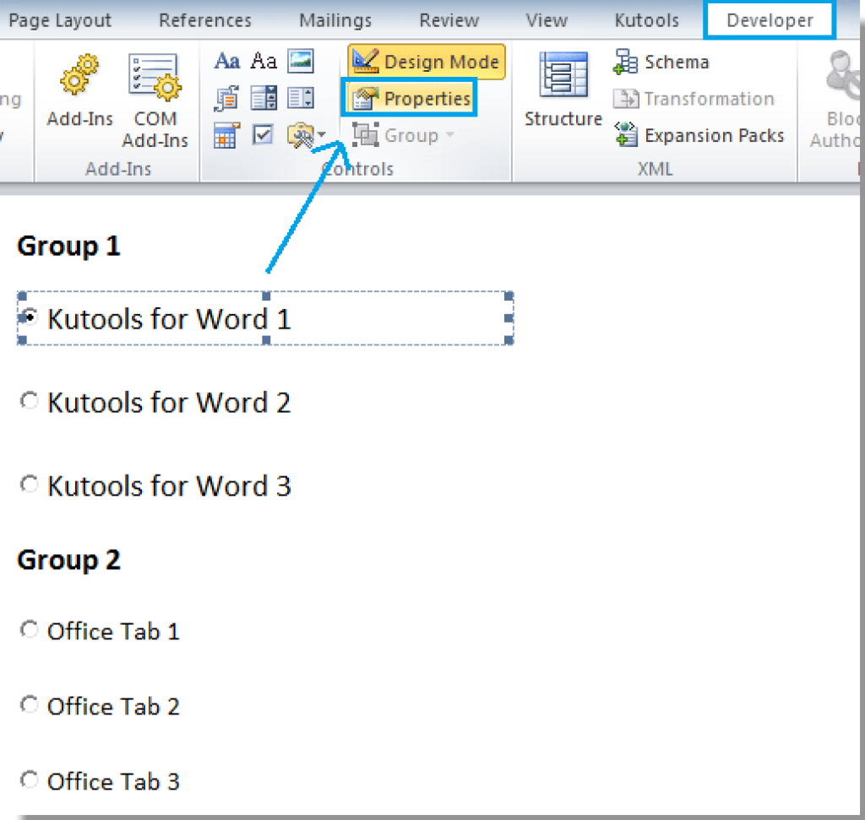Insert a Picture content control
The width and height of the screenshot is (865, 820).
[301, 60]
